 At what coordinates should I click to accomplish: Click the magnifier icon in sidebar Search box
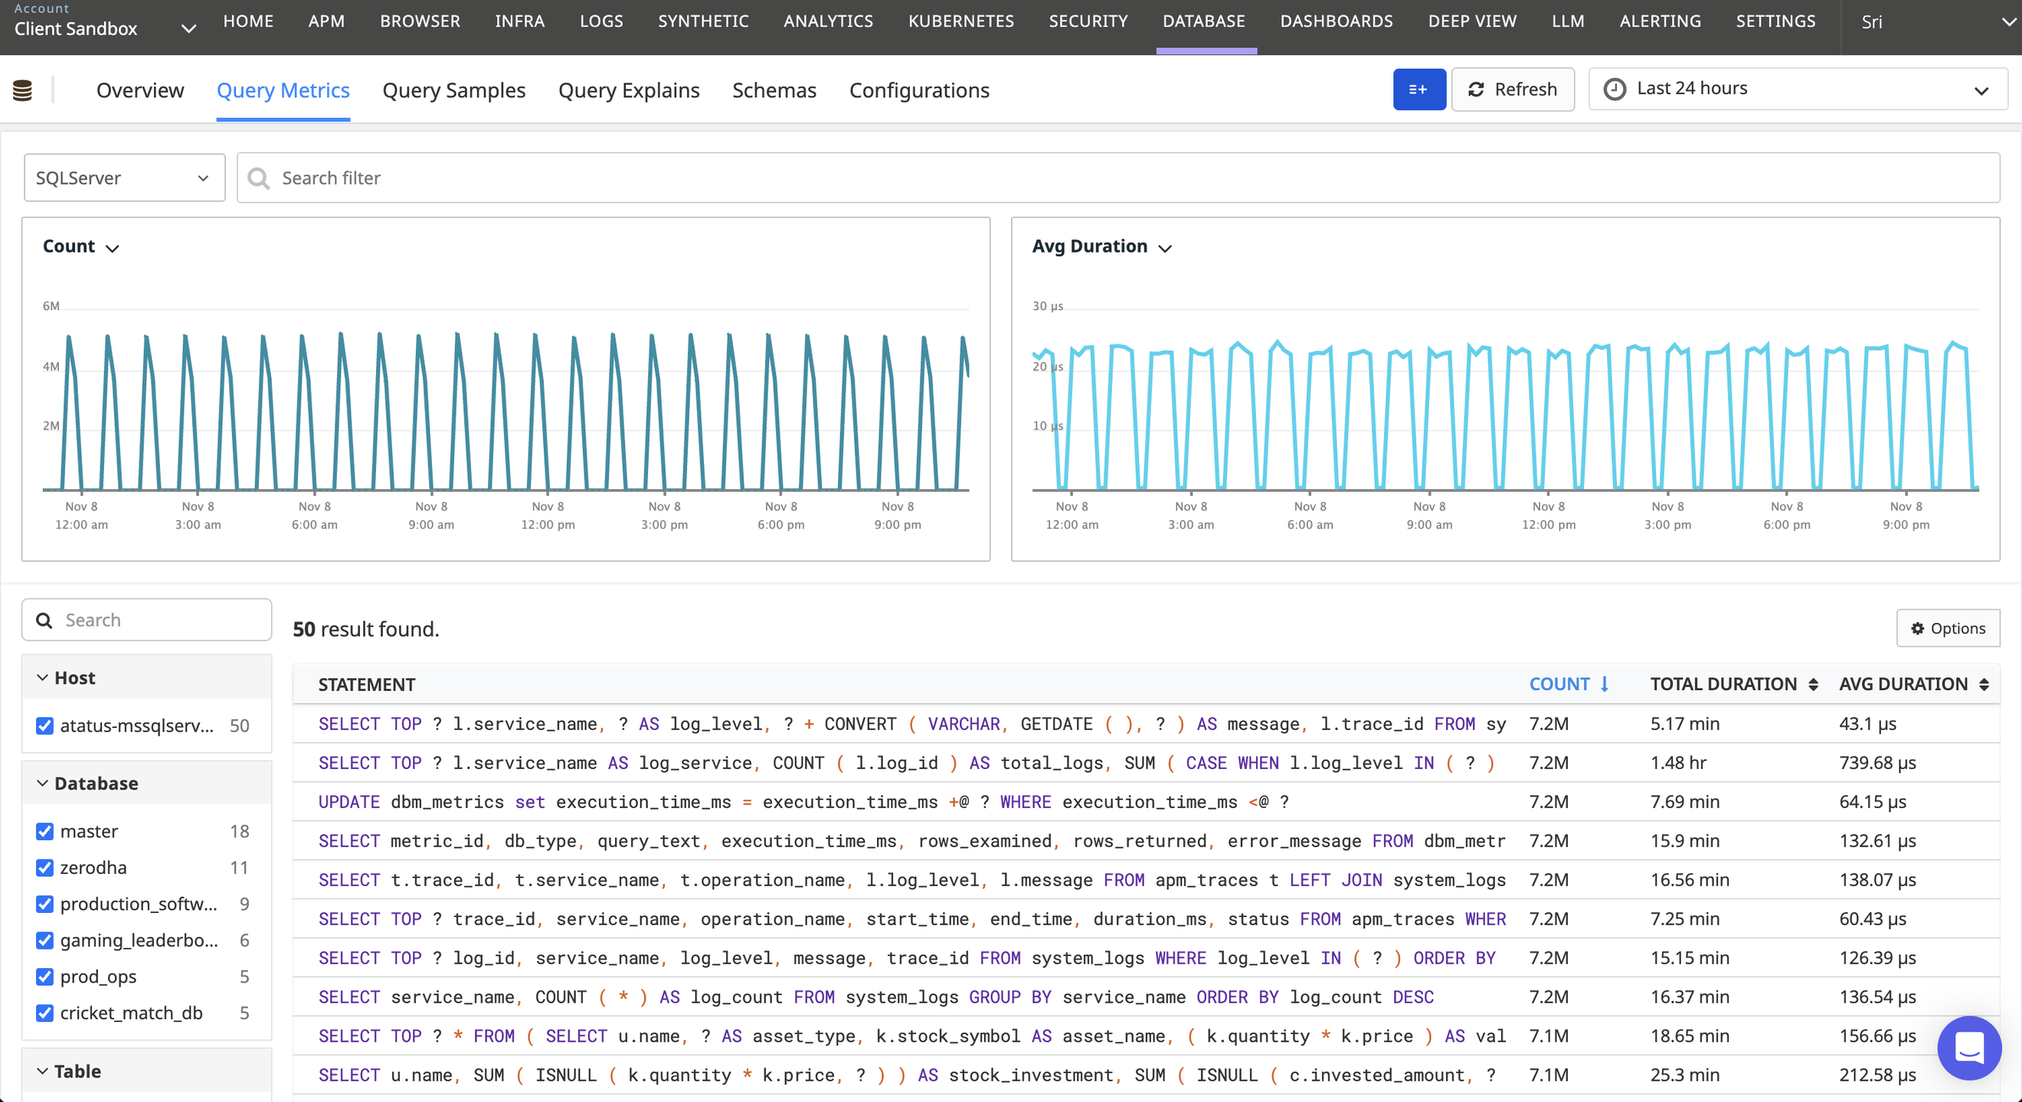coord(44,621)
